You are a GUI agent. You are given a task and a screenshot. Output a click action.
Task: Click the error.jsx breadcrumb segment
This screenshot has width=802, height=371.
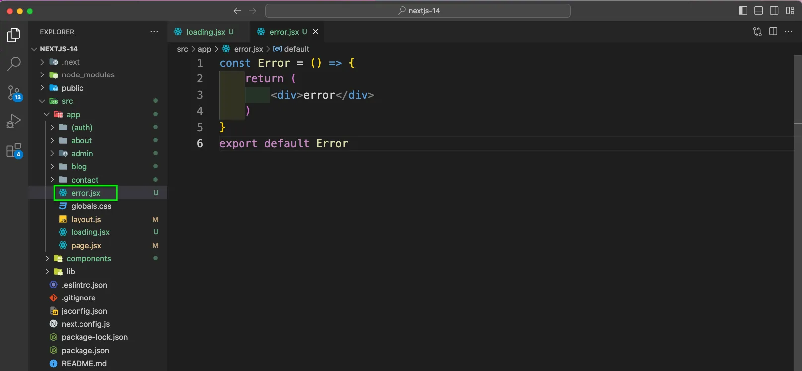(x=242, y=49)
